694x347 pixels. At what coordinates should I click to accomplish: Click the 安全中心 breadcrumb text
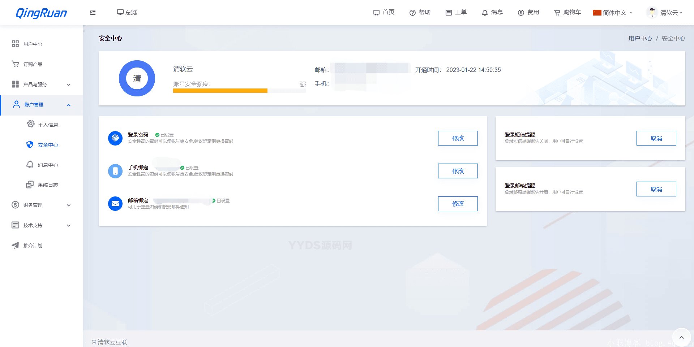[x=673, y=38]
